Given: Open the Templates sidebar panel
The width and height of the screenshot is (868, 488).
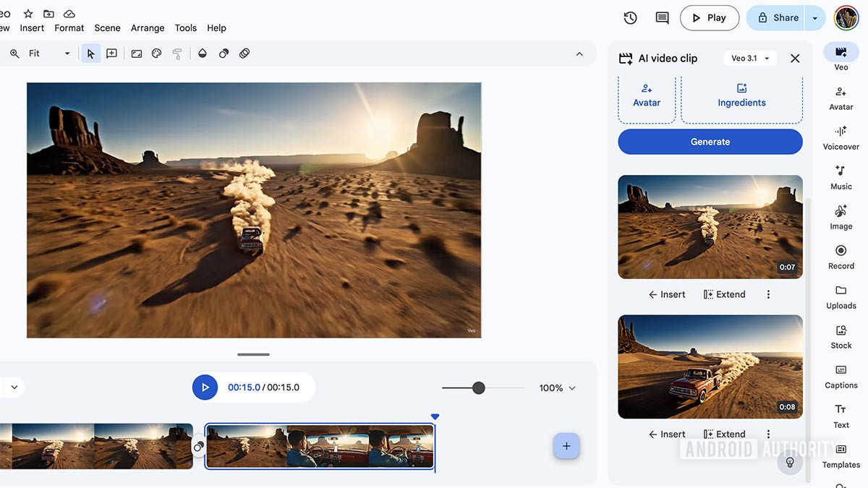Looking at the screenshot, I should click(841, 456).
